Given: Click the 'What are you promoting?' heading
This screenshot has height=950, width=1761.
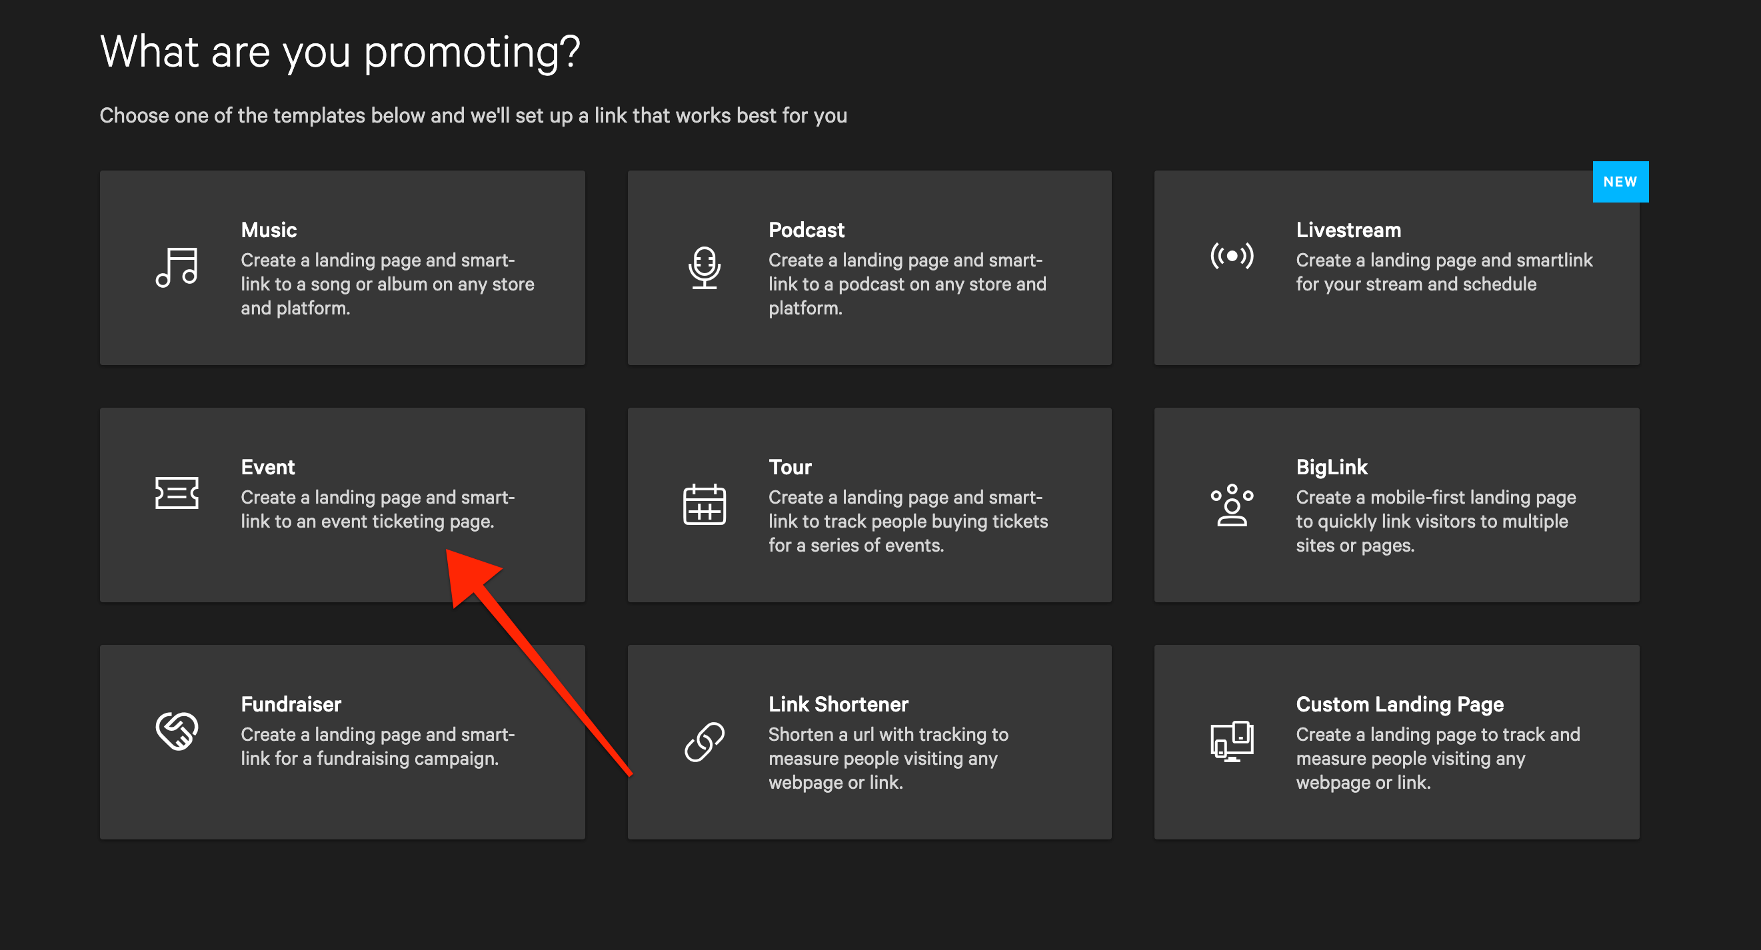Looking at the screenshot, I should [x=340, y=52].
